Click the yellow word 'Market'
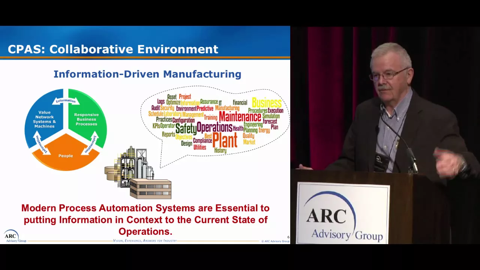The height and width of the screenshot is (270, 480). pos(249,142)
